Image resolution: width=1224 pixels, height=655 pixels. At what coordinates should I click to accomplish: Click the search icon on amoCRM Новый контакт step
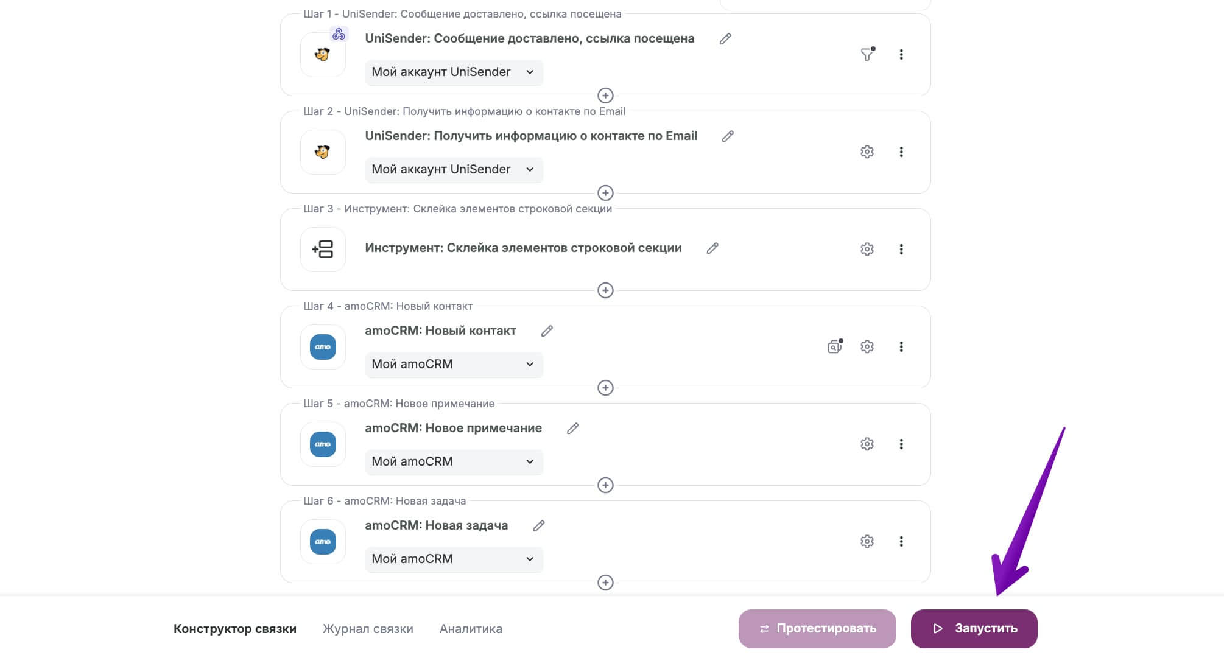click(x=835, y=346)
